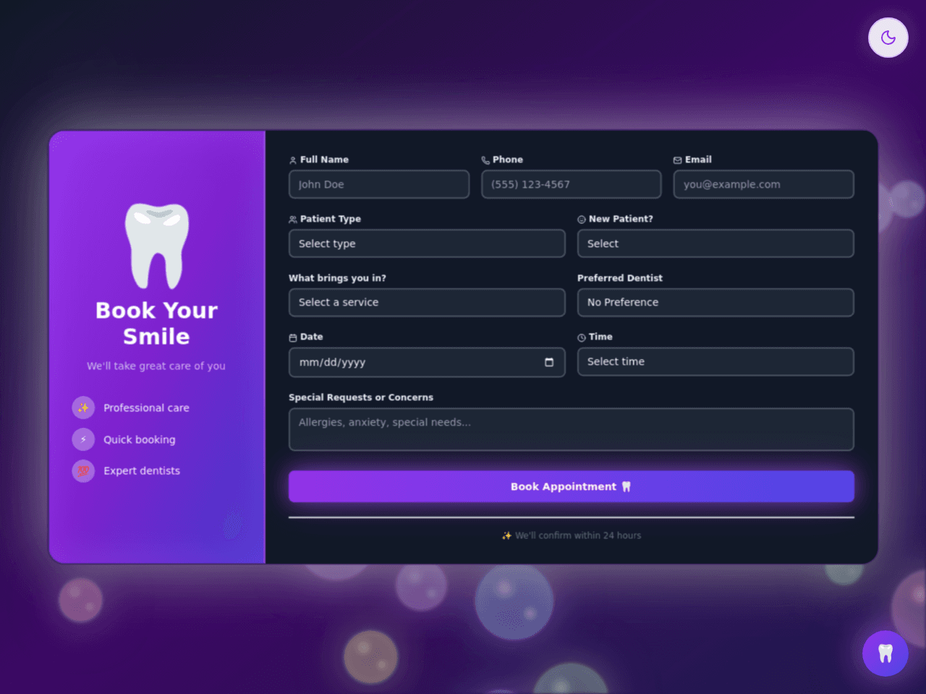Click the large tooth logo
The image size is (926, 694).
(157, 246)
